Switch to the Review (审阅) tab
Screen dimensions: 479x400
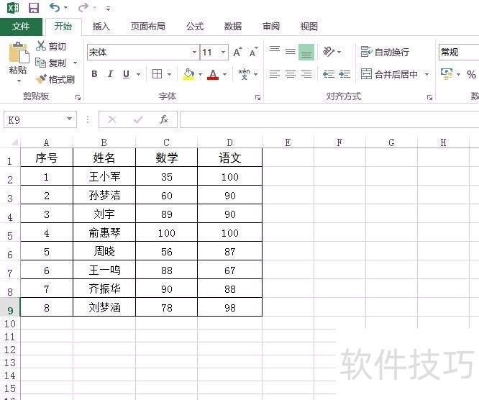pos(271,27)
